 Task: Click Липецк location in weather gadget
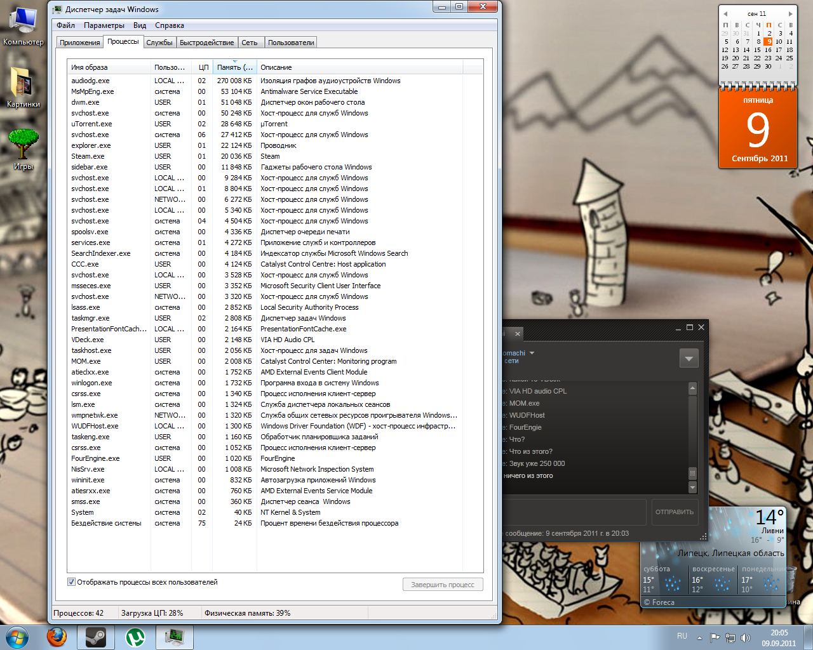730,553
